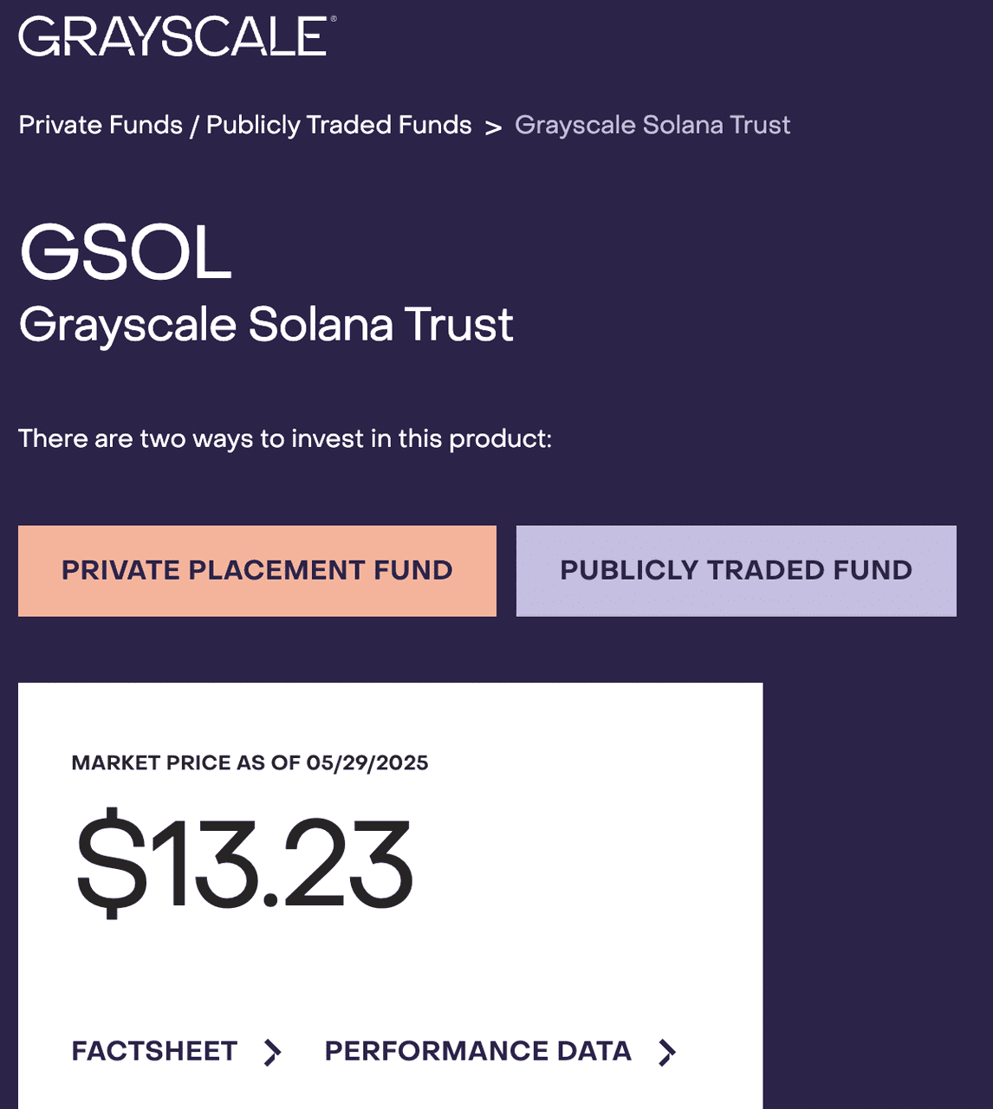The height and width of the screenshot is (1109, 993).
Task: Click the $13.23 market price
Action: [244, 863]
